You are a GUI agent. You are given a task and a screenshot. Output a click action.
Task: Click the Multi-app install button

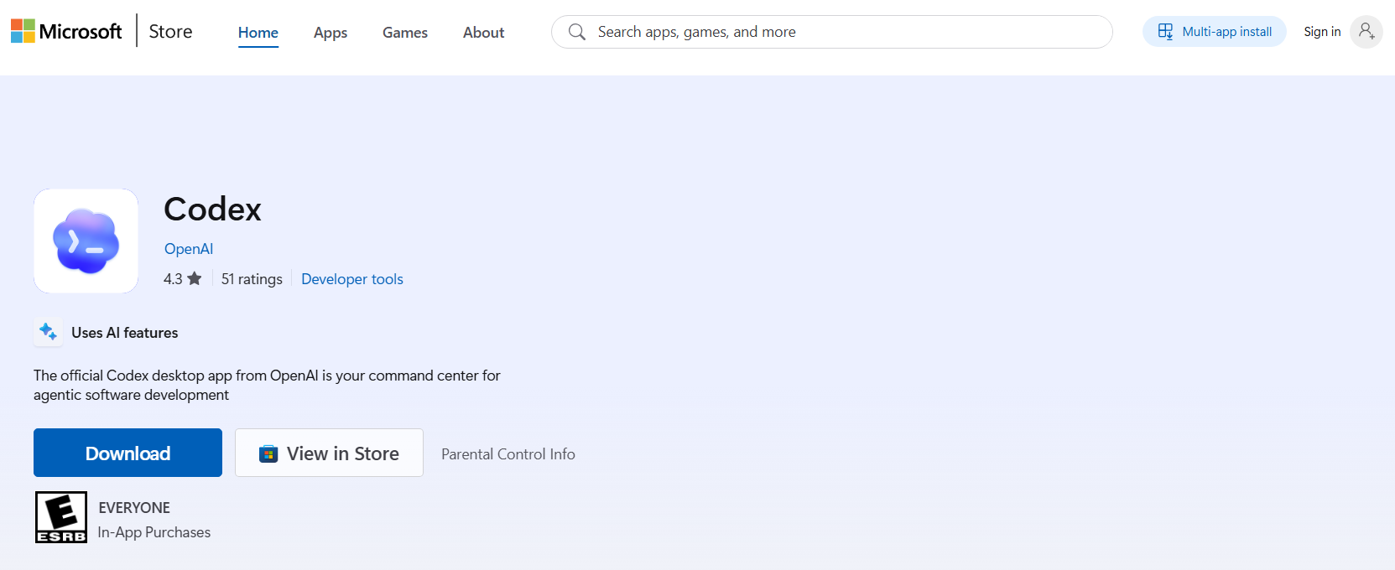click(1214, 32)
